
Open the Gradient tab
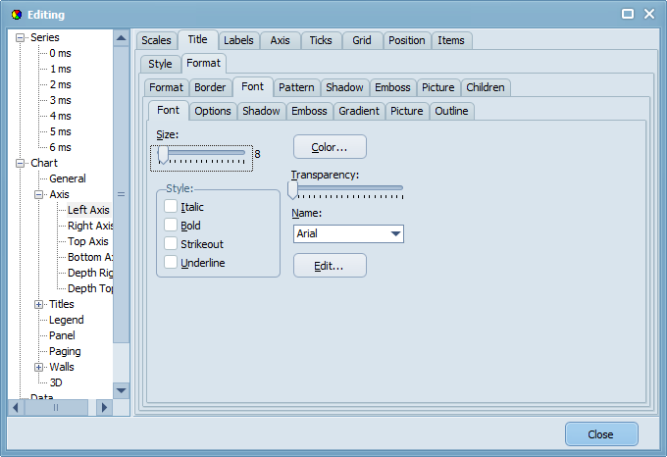click(x=359, y=111)
